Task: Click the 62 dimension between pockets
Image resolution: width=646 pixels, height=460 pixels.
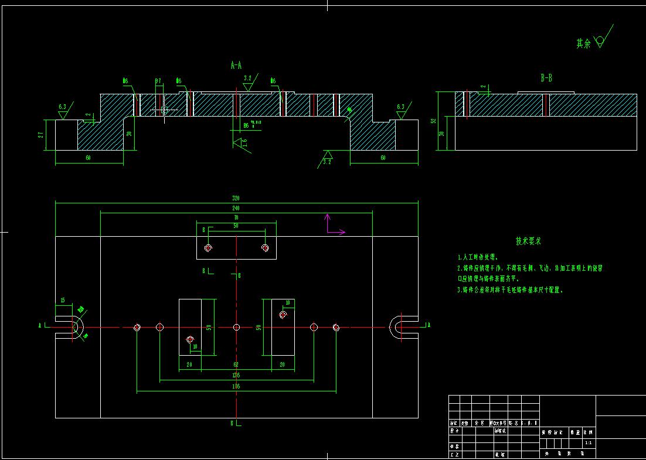Action: coord(236,364)
